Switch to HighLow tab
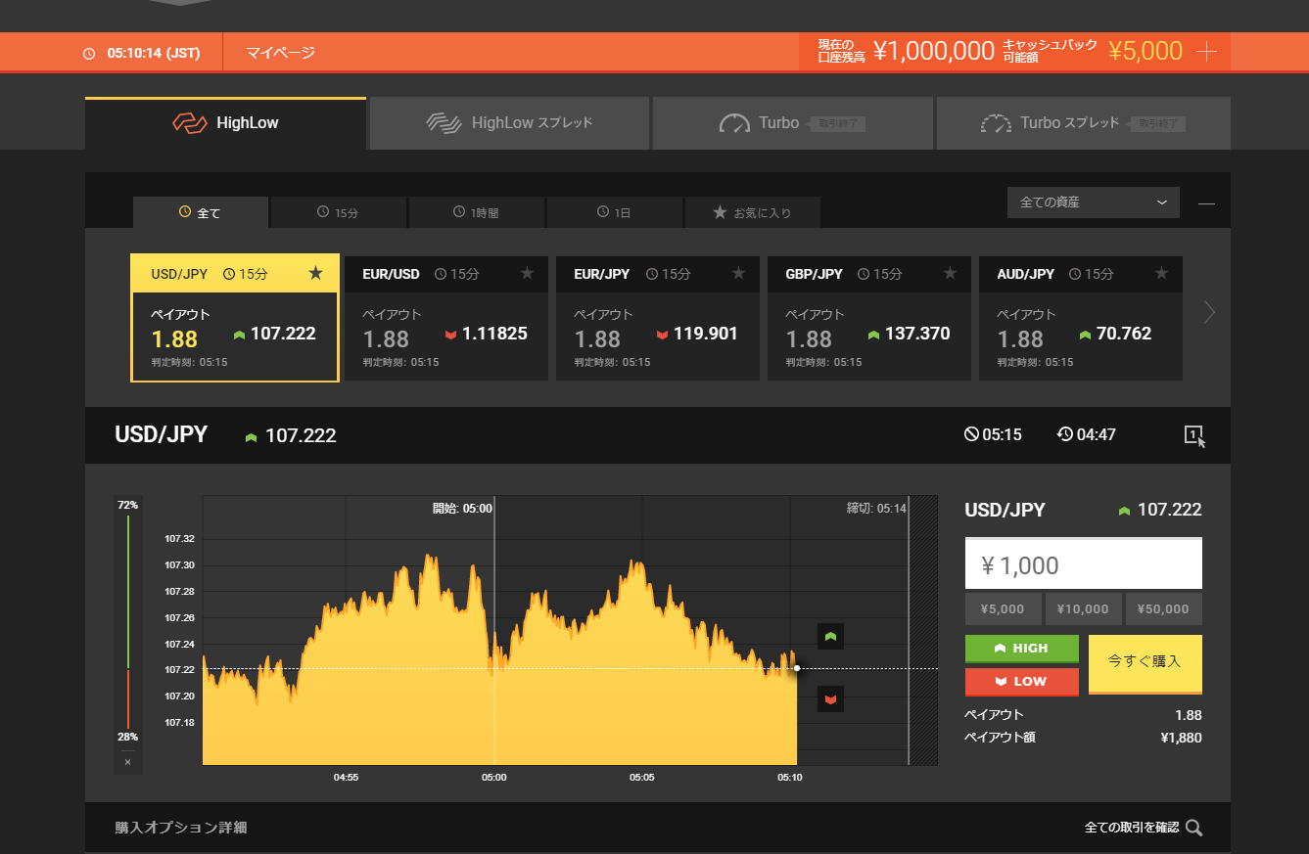The height and width of the screenshot is (854, 1309). [225, 123]
